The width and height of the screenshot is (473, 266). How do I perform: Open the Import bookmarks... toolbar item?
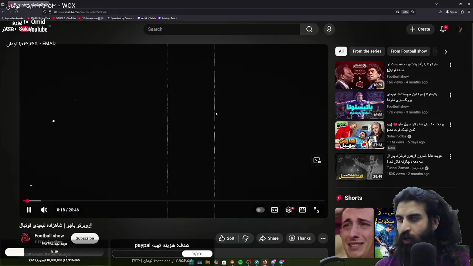tap(13, 18)
